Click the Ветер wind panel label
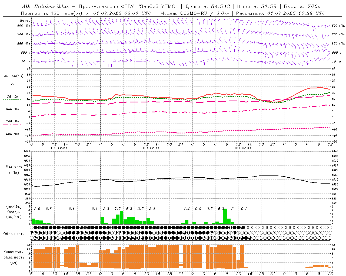346x276 pixels. [x=25, y=20]
